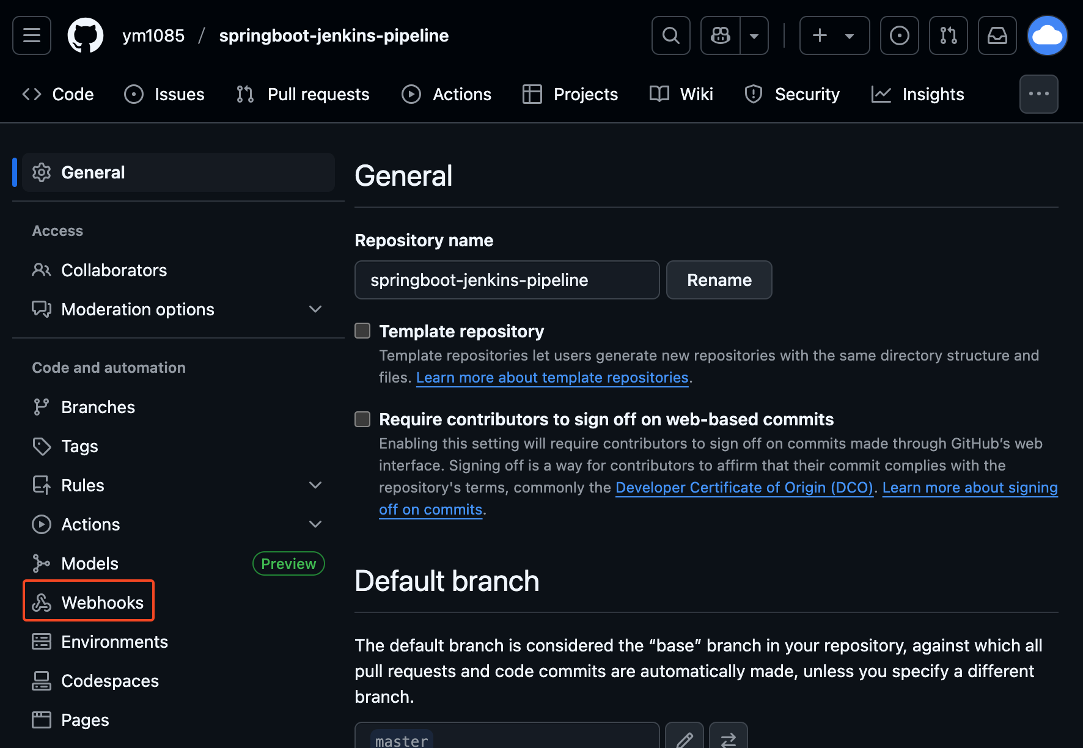
Task: Open Pages settings
Action: (x=178, y=720)
